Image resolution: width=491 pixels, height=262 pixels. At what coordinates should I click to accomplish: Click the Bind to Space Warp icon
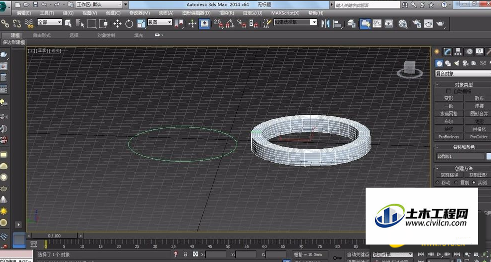(29, 23)
